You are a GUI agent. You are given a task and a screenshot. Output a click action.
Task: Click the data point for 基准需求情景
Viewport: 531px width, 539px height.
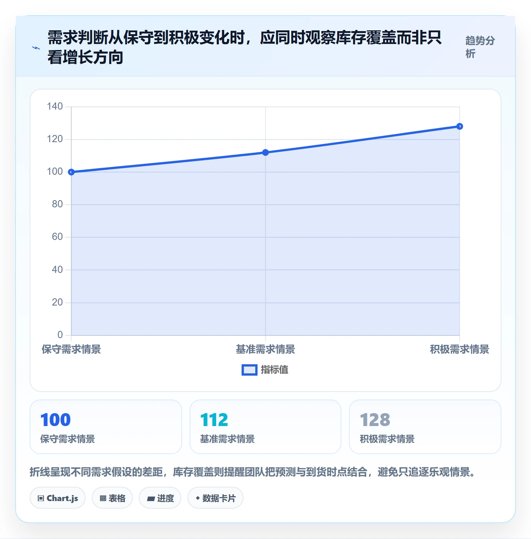(x=265, y=152)
